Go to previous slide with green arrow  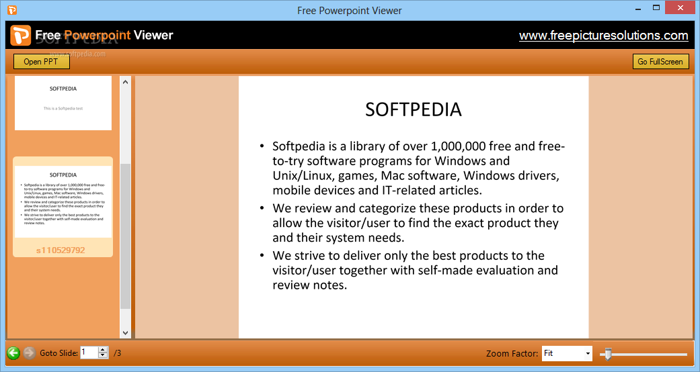tap(13, 353)
